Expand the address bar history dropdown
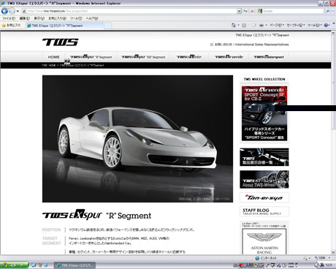The width and height of the screenshot is (336, 269). pos(239,11)
